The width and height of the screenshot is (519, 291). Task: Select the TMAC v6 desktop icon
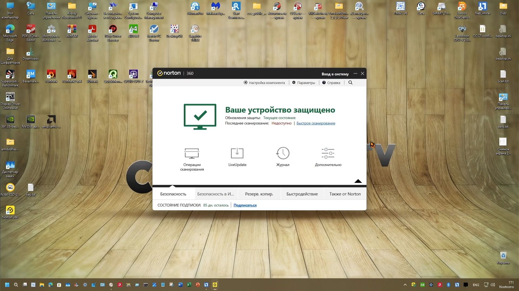(x=400, y=9)
